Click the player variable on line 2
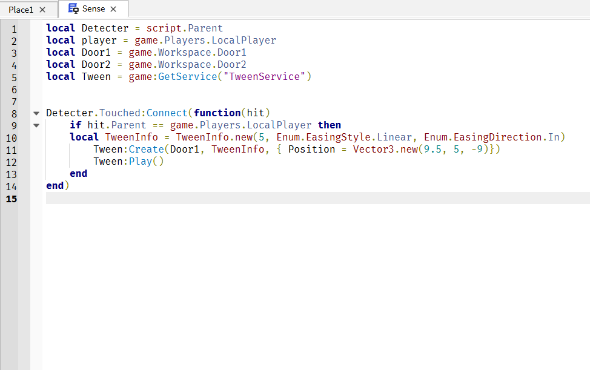 99,40
